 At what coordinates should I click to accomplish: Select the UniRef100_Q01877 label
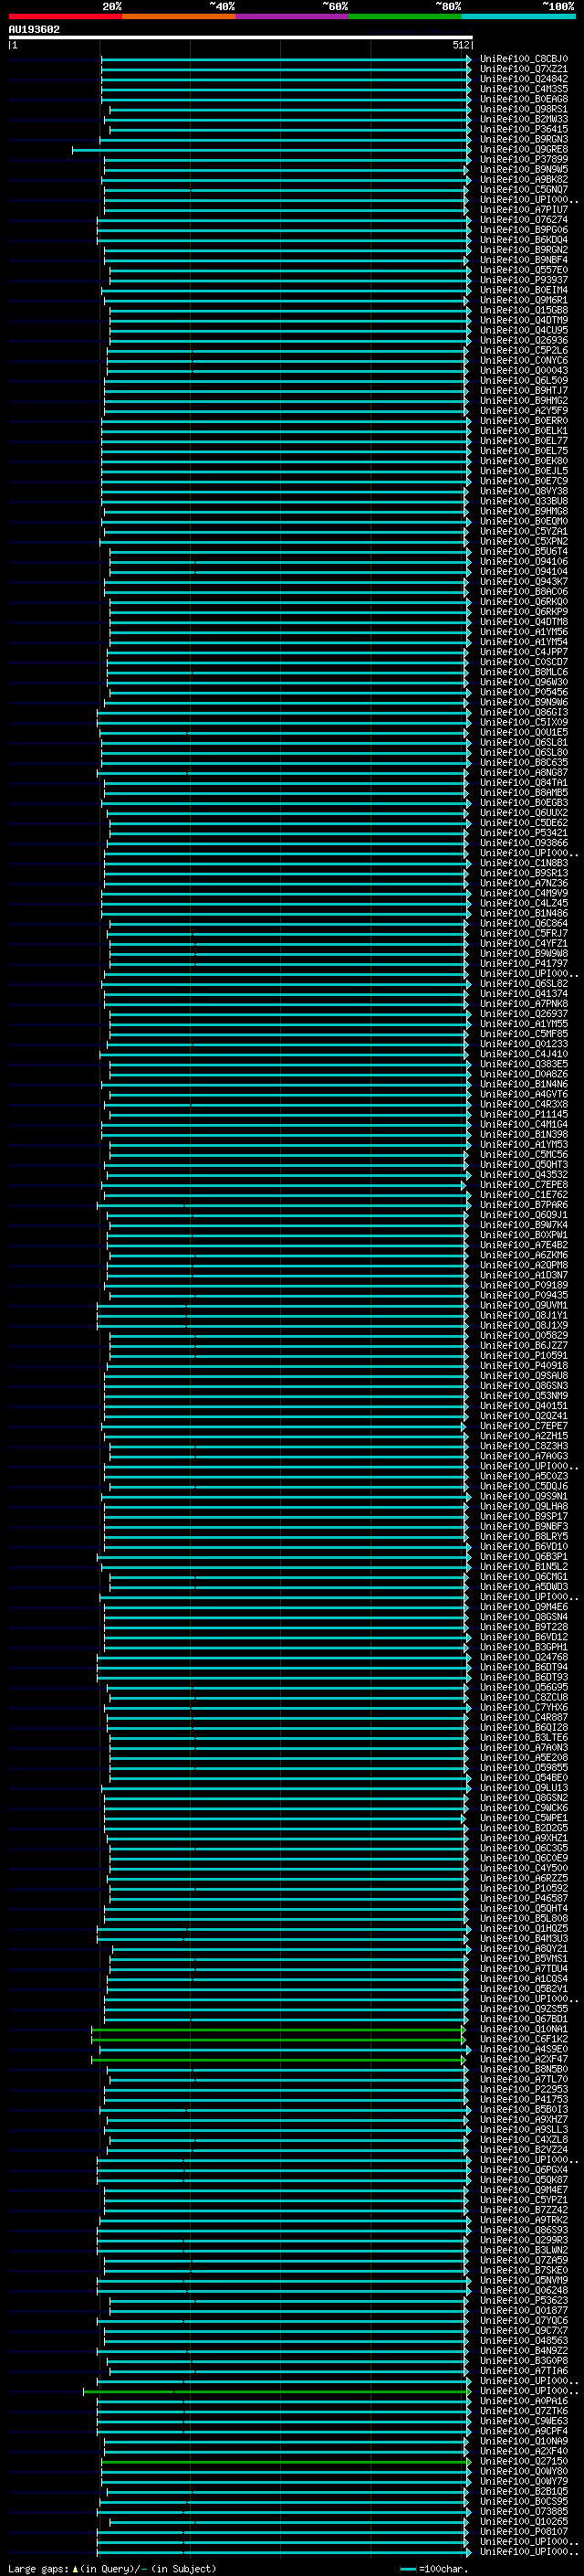tap(523, 2309)
